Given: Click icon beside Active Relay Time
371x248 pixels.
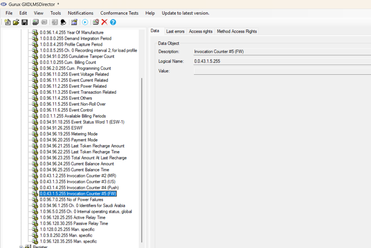Looking at the screenshot, I should [35, 218].
